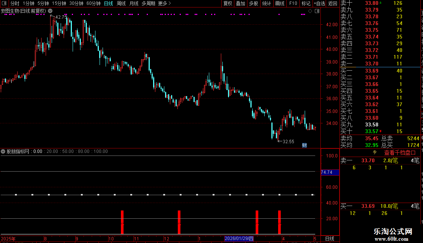Select the 买九 row at 33.58
This screenshot has height=243, width=423.
click(x=380, y=125)
